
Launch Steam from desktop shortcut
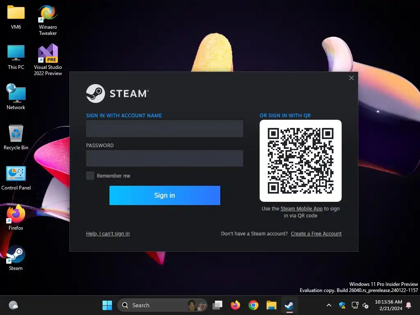point(16,258)
